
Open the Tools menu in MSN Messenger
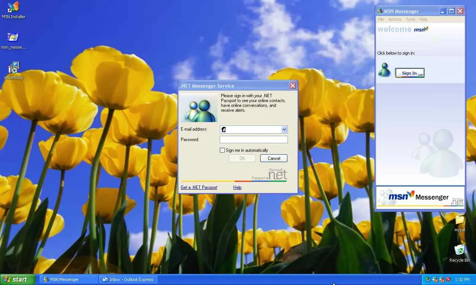click(411, 19)
